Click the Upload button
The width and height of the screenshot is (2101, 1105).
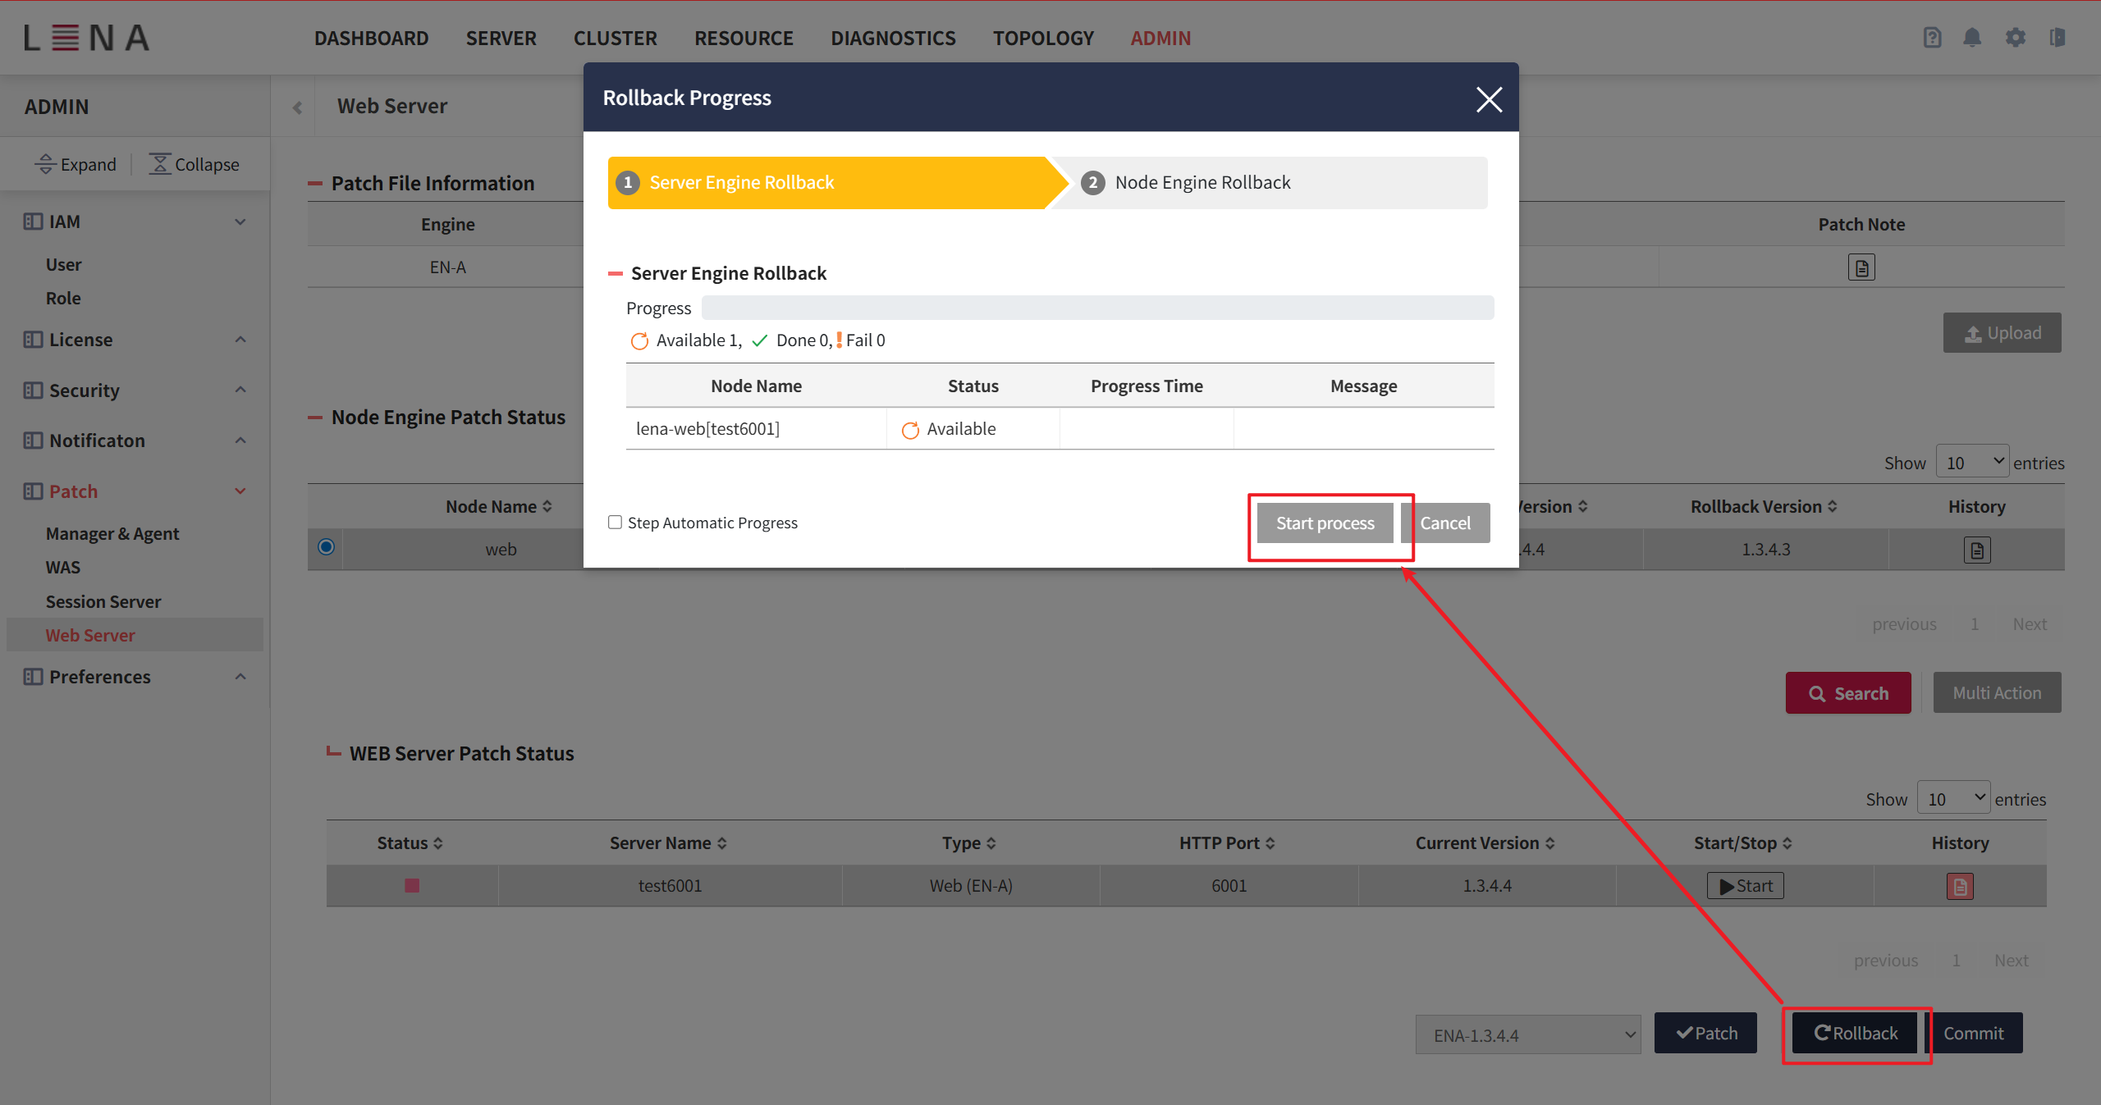pyautogui.click(x=2002, y=333)
